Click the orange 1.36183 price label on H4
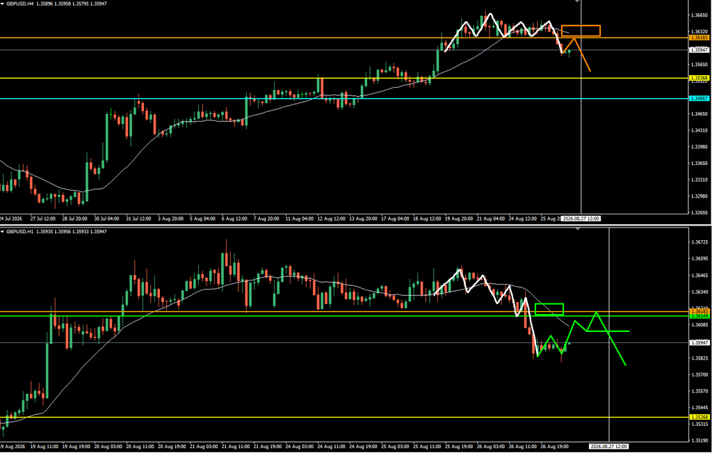The image size is (712, 453). (699, 38)
